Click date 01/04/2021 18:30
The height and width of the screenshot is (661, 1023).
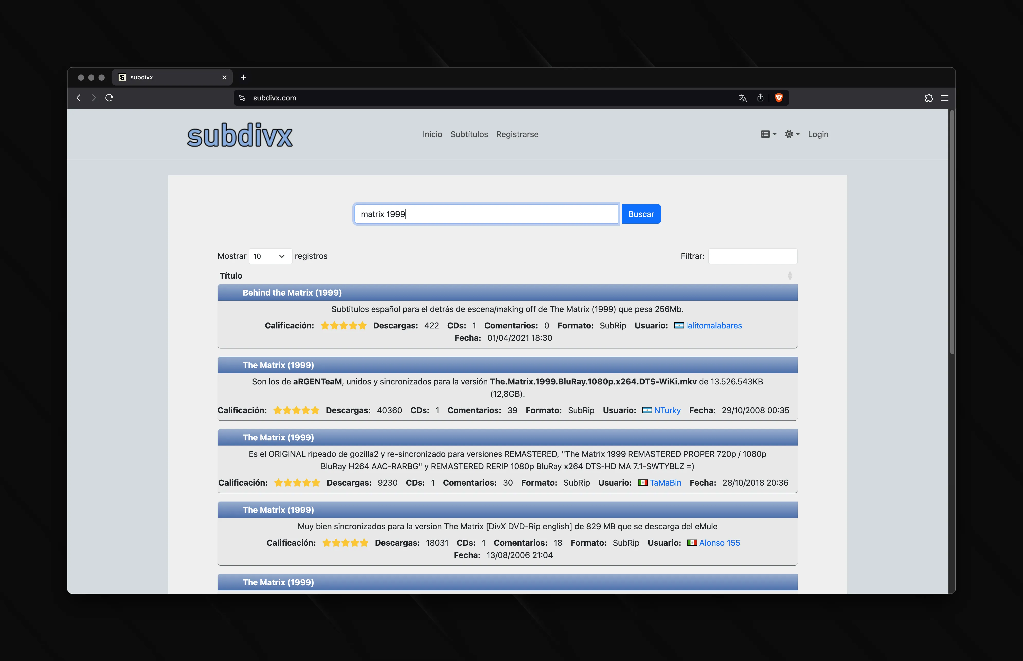point(520,338)
